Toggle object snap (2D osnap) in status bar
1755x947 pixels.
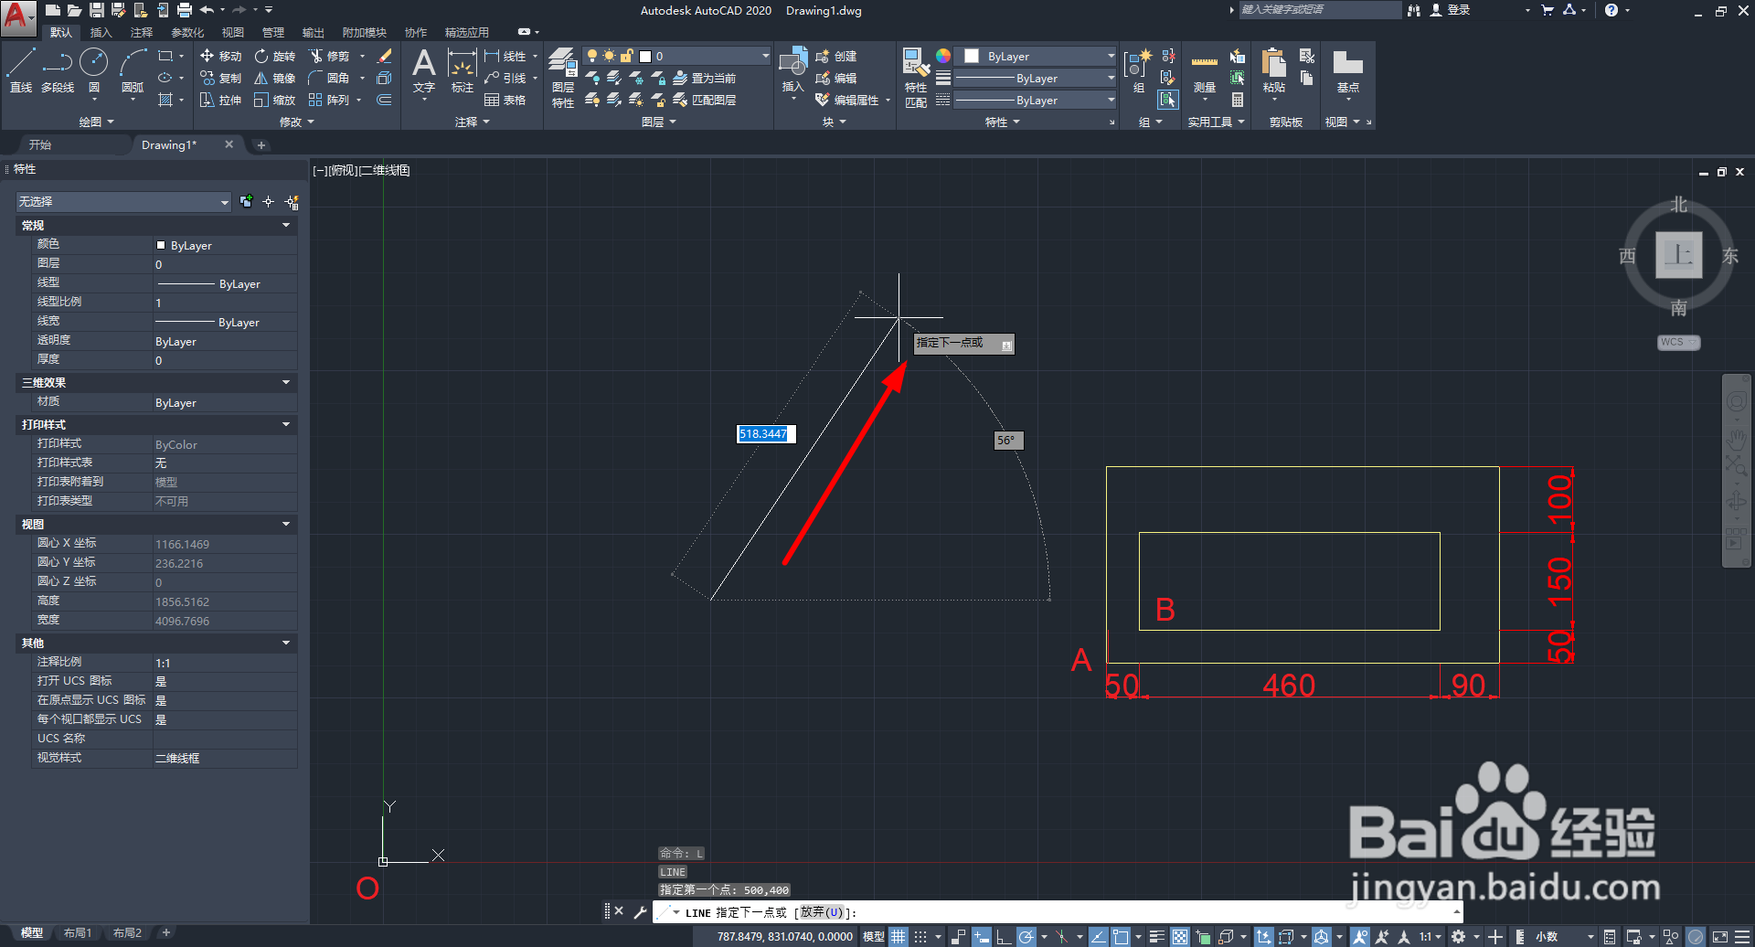click(1121, 936)
